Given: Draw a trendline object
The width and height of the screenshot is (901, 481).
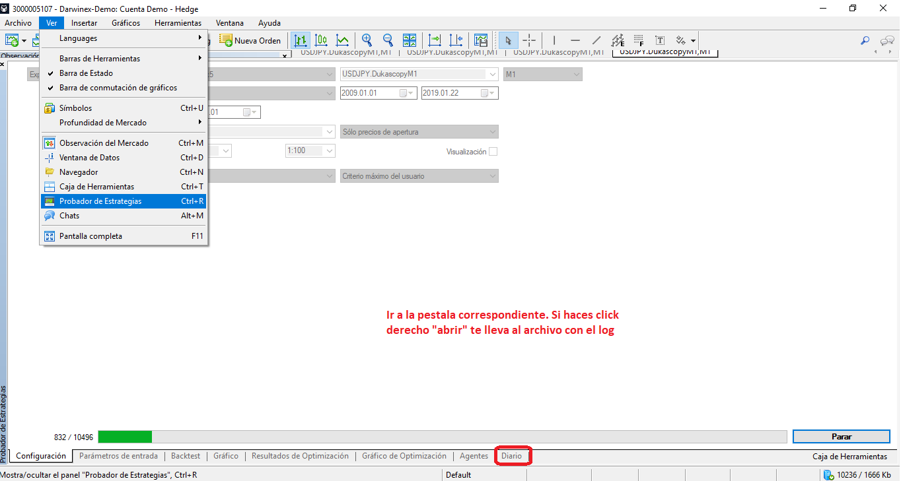Looking at the screenshot, I should pyautogui.click(x=596, y=40).
